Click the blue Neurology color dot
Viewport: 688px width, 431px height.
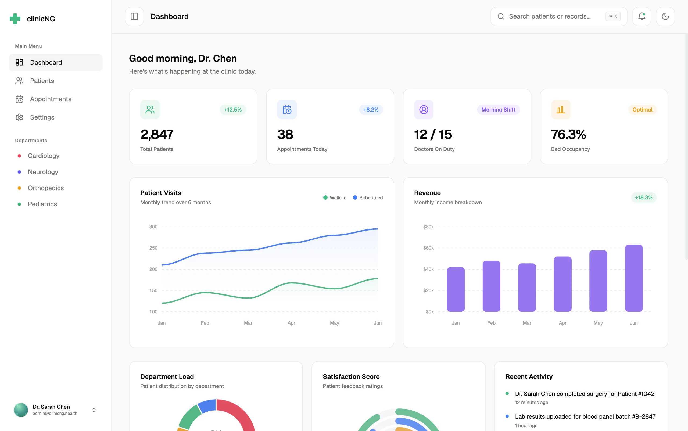point(19,172)
